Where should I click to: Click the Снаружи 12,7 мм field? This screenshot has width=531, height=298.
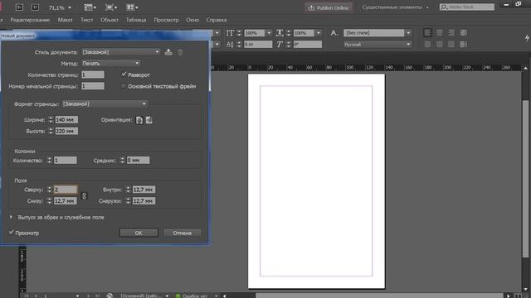click(x=144, y=201)
